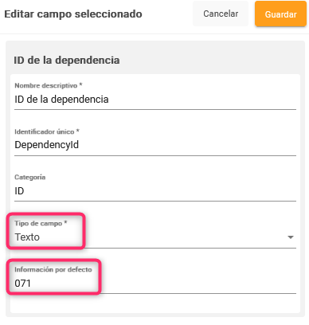This screenshot has height=325, width=309.
Task: Click the Categoría label
Action: [29, 178]
